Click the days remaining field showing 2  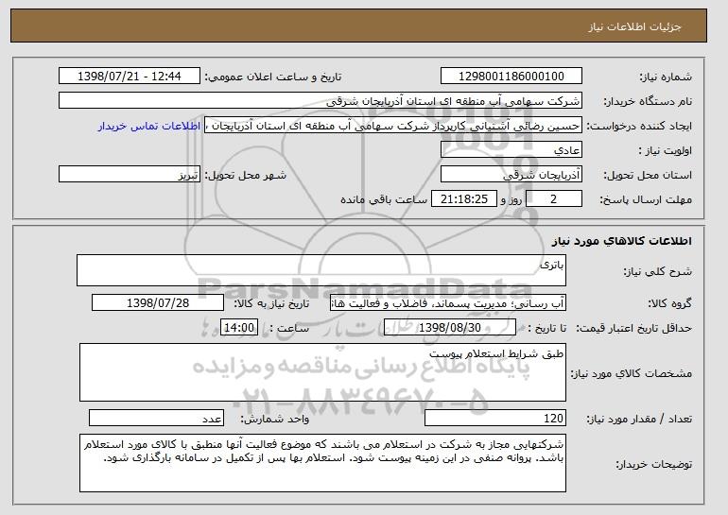pyautogui.click(x=553, y=199)
